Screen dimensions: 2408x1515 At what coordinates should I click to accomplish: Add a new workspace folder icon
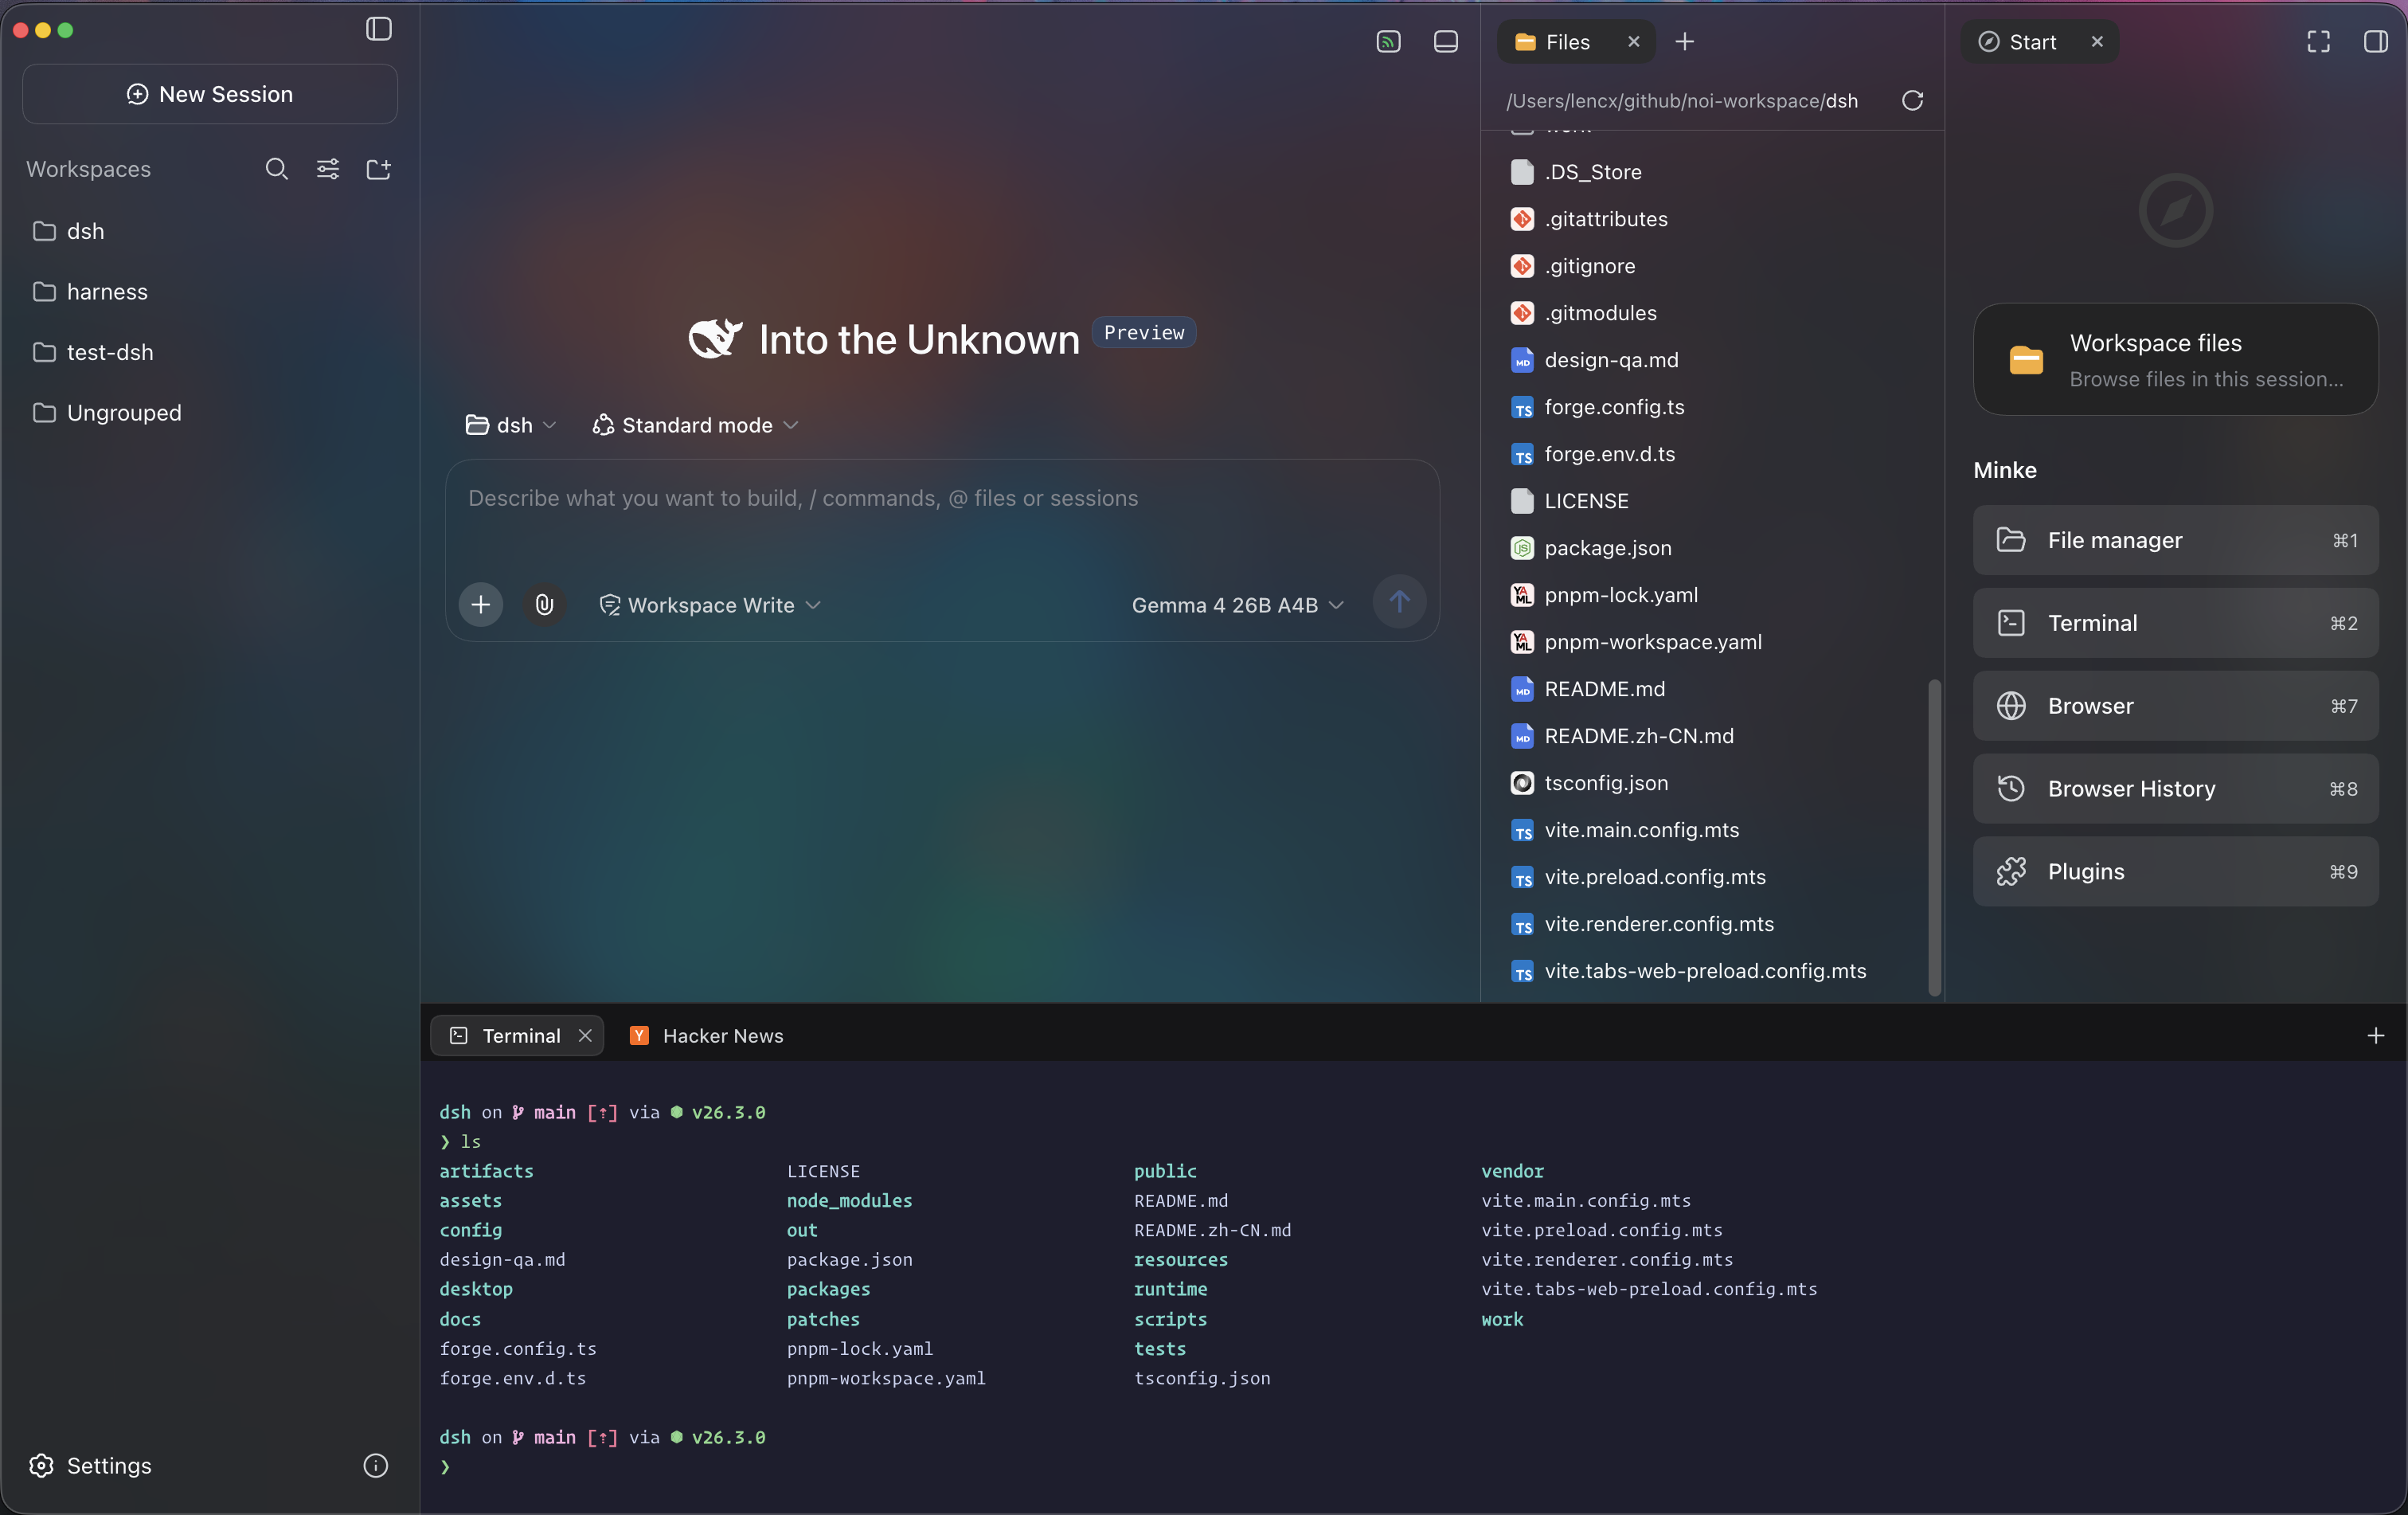click(379, 169)
